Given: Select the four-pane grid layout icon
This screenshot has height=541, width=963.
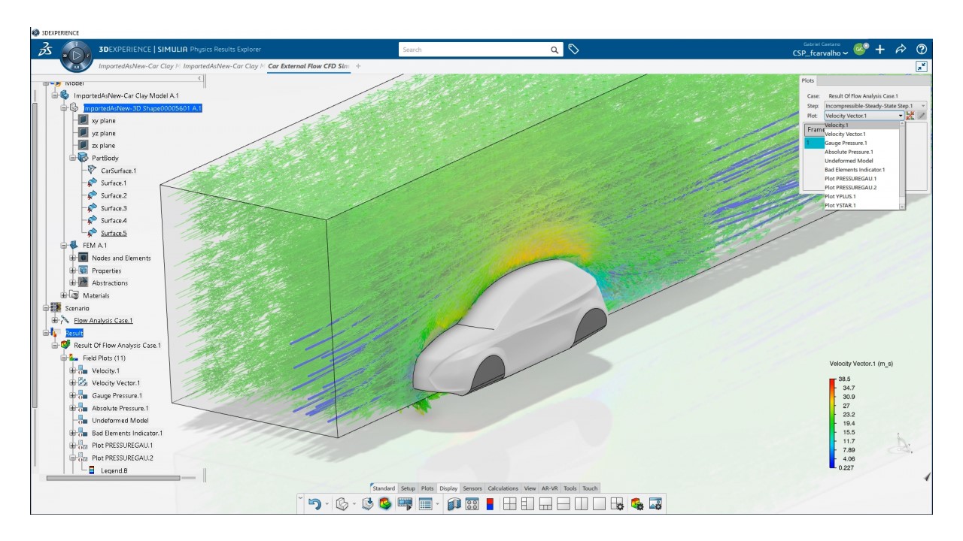Looking at the screenshot, I should pyautogui.click(x=510, y=504).
